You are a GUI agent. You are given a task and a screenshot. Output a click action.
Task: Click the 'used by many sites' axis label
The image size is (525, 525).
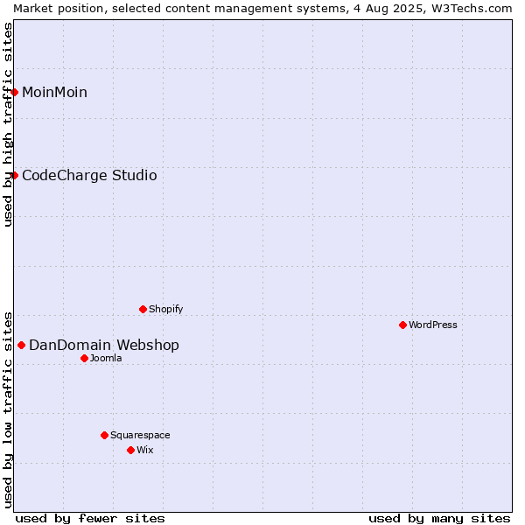439,519
